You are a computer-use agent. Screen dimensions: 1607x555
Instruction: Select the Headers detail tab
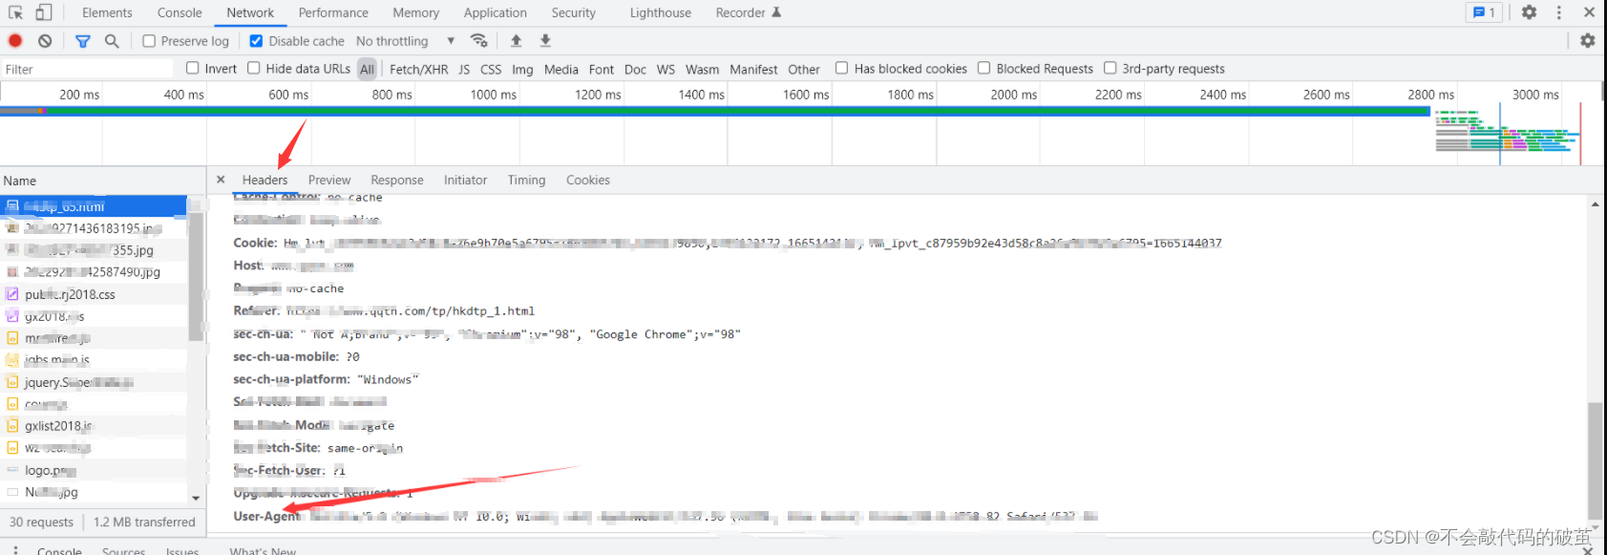point(264,180)
